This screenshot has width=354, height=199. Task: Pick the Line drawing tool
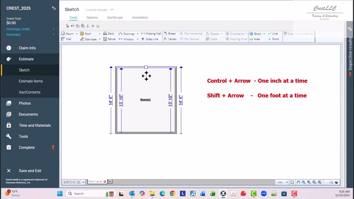pyautogui.click(x=273, y=34)
